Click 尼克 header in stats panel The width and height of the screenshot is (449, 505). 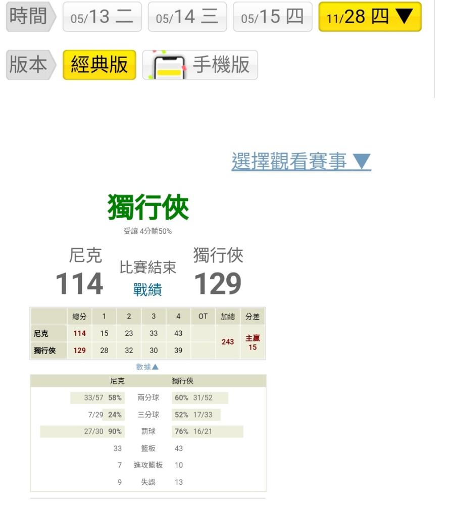tap(117, 381)
